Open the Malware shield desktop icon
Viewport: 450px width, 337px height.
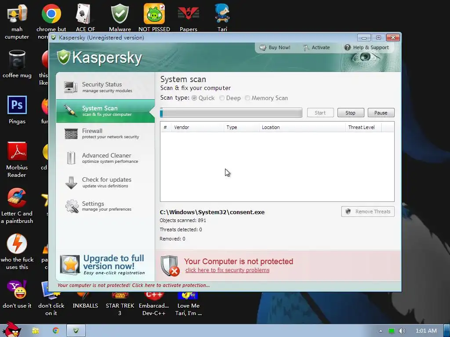tap(120, 14)
